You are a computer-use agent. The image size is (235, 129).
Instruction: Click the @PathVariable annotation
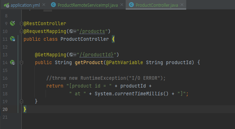125,62
